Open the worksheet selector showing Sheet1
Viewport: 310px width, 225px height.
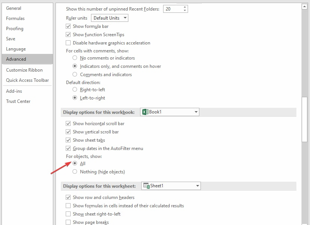[171, 186]
